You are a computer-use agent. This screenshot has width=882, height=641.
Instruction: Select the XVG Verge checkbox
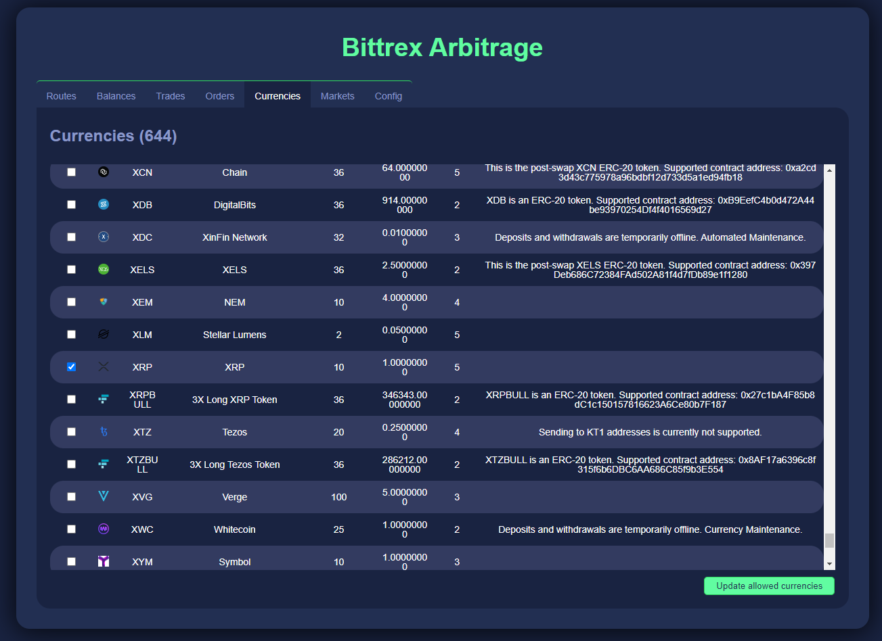point(71,497)
